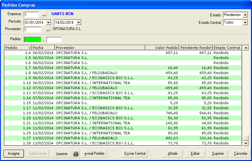Open Empresa lookup ellipsis button
The width and height of the screenshot is (252, 161).
[x=44, y=14]
